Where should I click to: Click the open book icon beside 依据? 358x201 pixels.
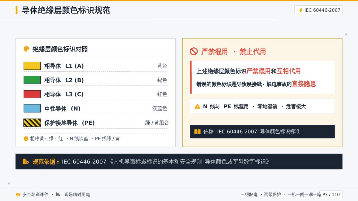pos(197,132)
